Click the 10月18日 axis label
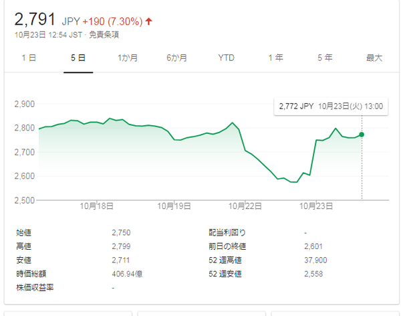Screen dimensions: 401x316 [x=96, y=206]
